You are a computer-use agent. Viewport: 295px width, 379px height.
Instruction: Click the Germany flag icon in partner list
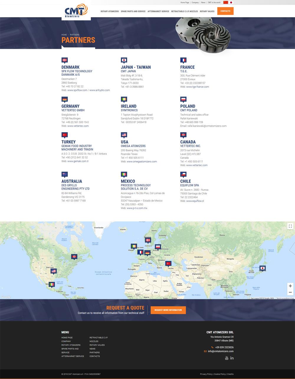[x=65, y=99]
